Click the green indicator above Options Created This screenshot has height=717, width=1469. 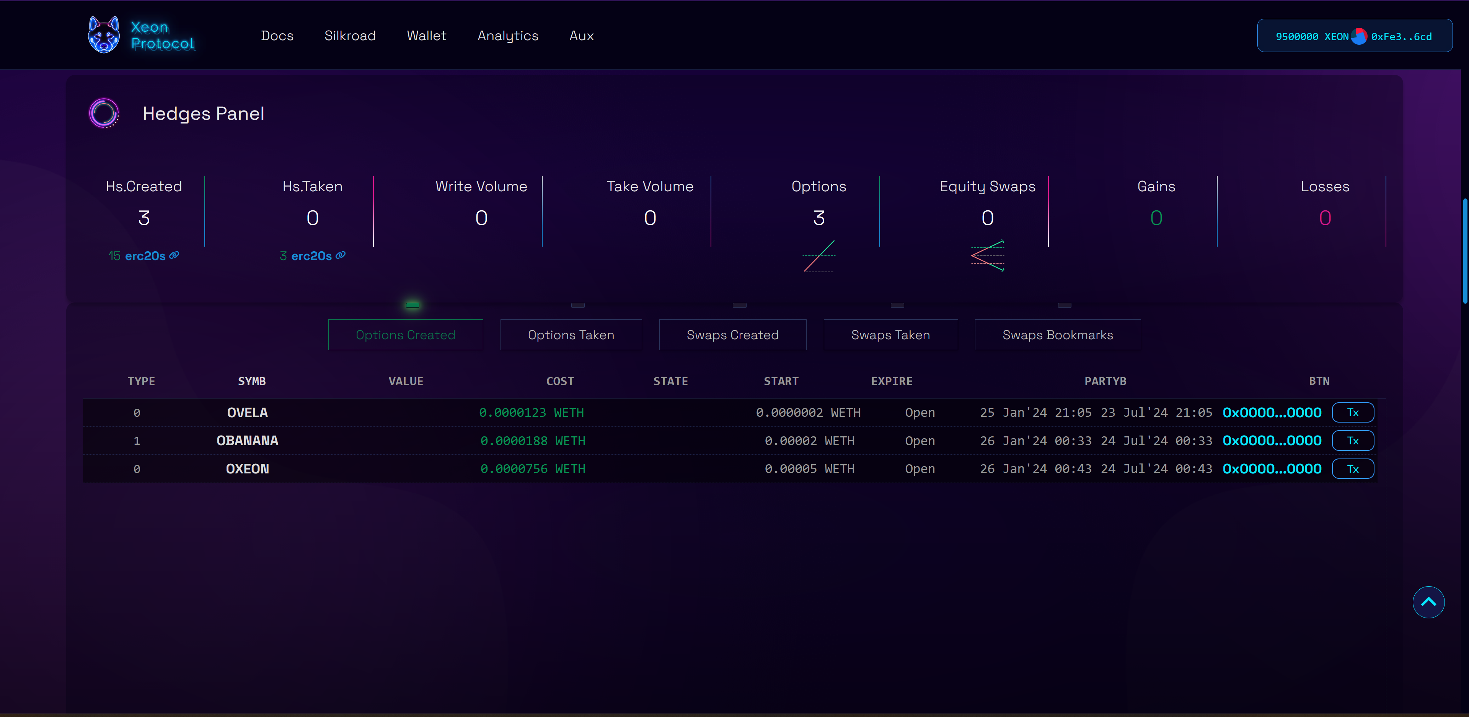(x=412, y=306)
